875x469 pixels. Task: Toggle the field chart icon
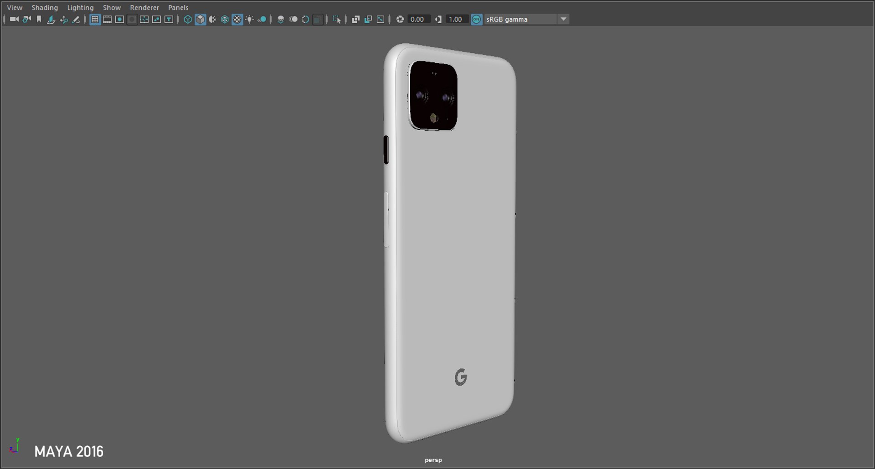point(144,19)
